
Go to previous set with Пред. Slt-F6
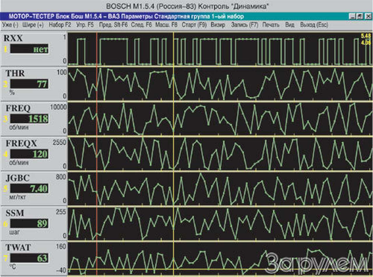113,25
